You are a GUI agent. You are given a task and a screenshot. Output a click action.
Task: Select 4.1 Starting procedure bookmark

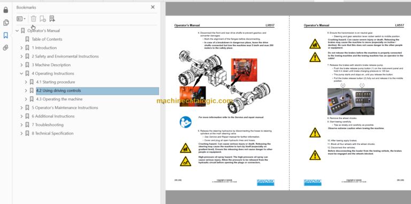click(56, 82)
